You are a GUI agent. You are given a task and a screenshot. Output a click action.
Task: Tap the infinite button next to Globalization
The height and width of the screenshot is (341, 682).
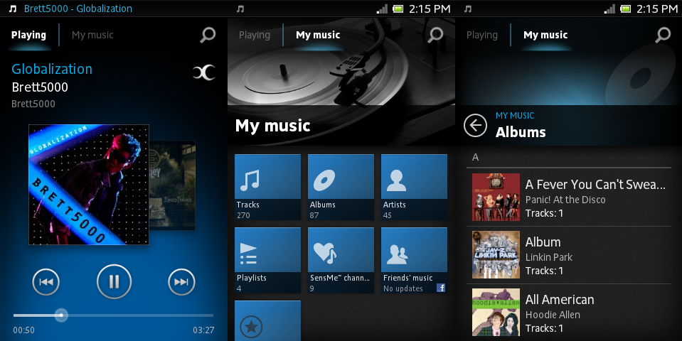(x=204, y=72)
